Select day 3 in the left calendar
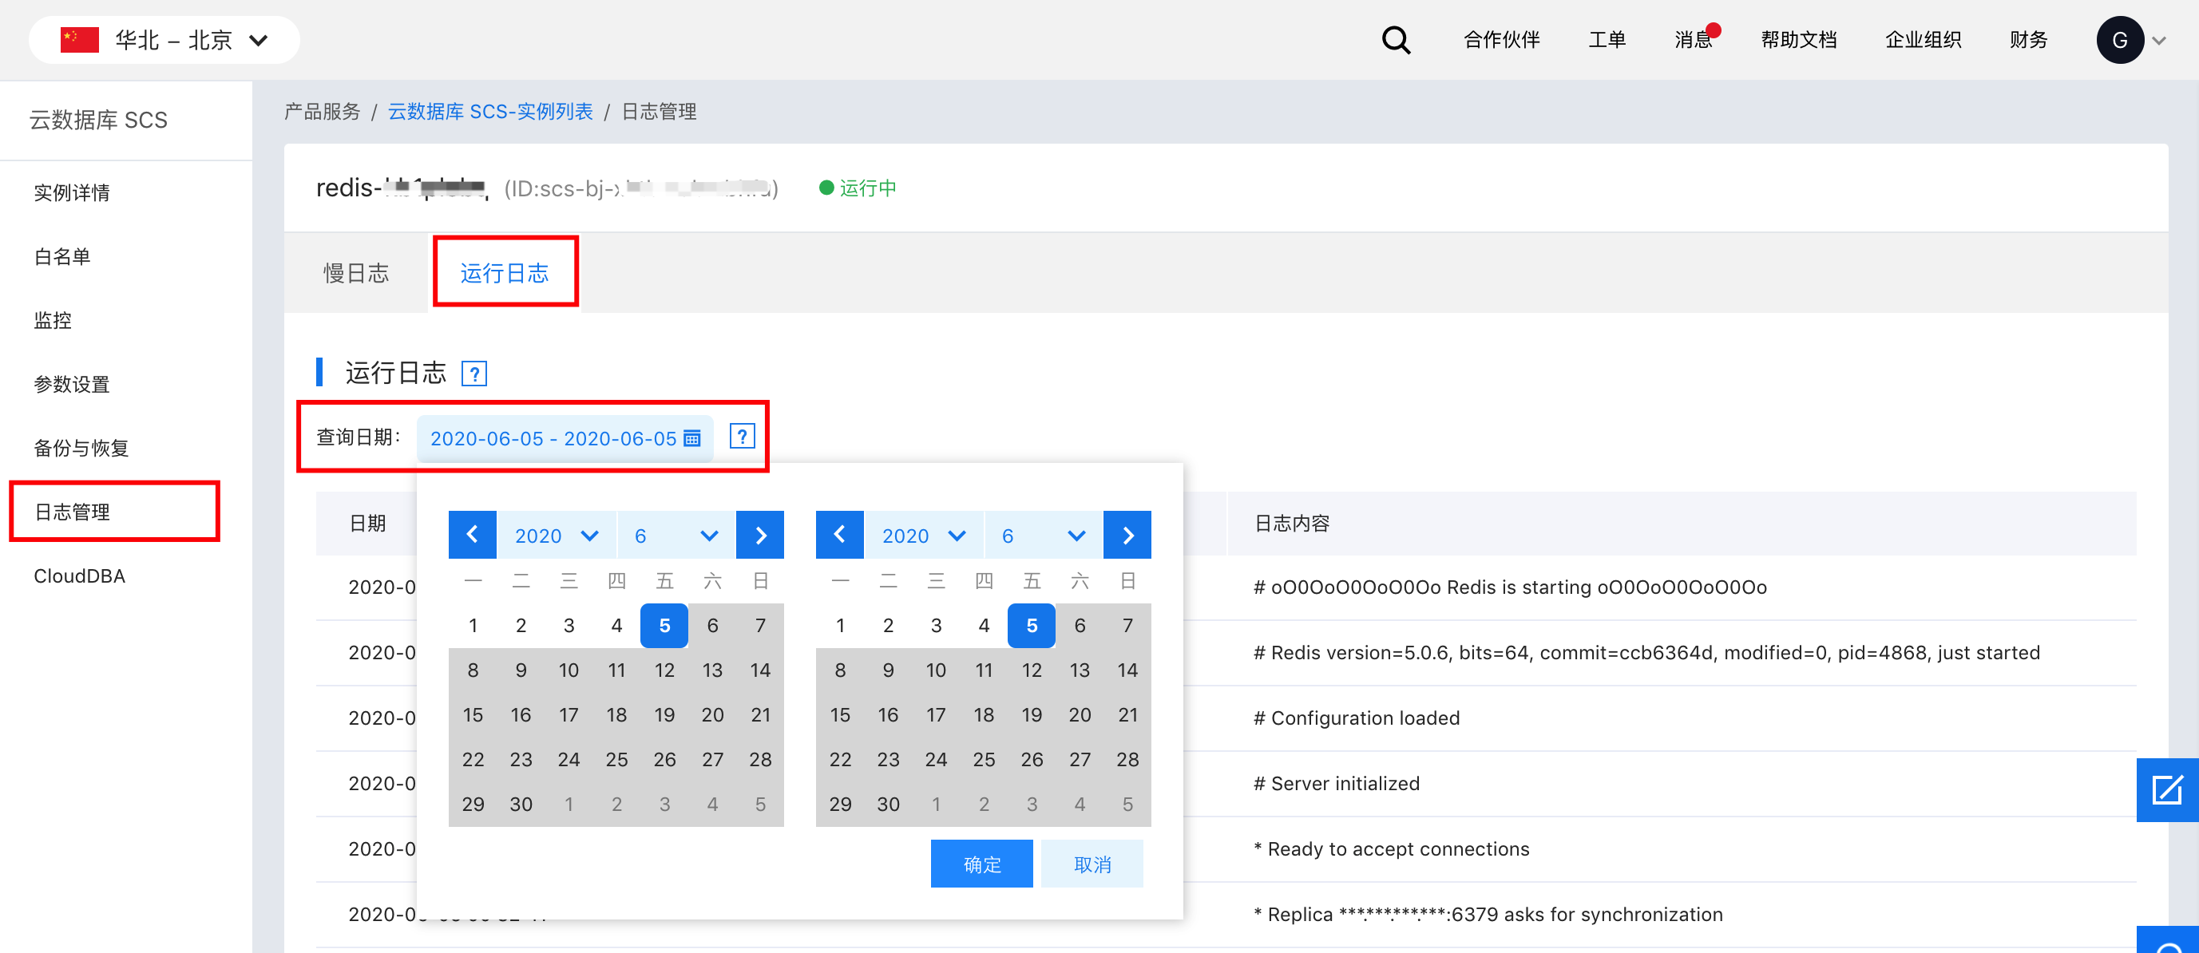Image resolution: width=2199 pixels, height=953 pixels. 569,626
